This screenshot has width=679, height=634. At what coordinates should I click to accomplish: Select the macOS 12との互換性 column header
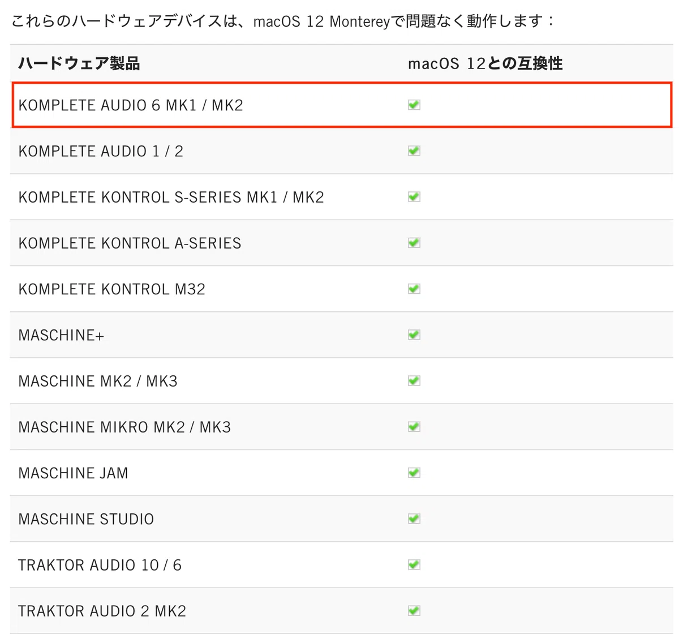click(x=485, y=63)
